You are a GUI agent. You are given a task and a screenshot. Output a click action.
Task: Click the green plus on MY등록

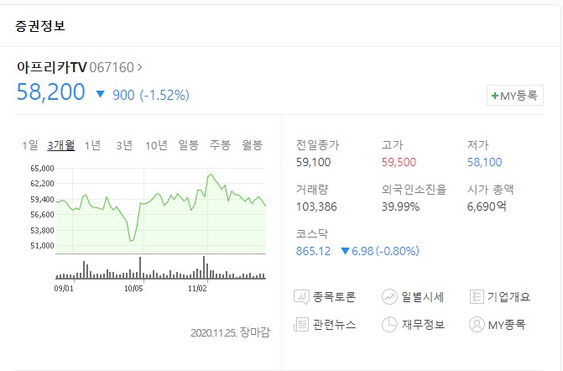tap(495, 96)
